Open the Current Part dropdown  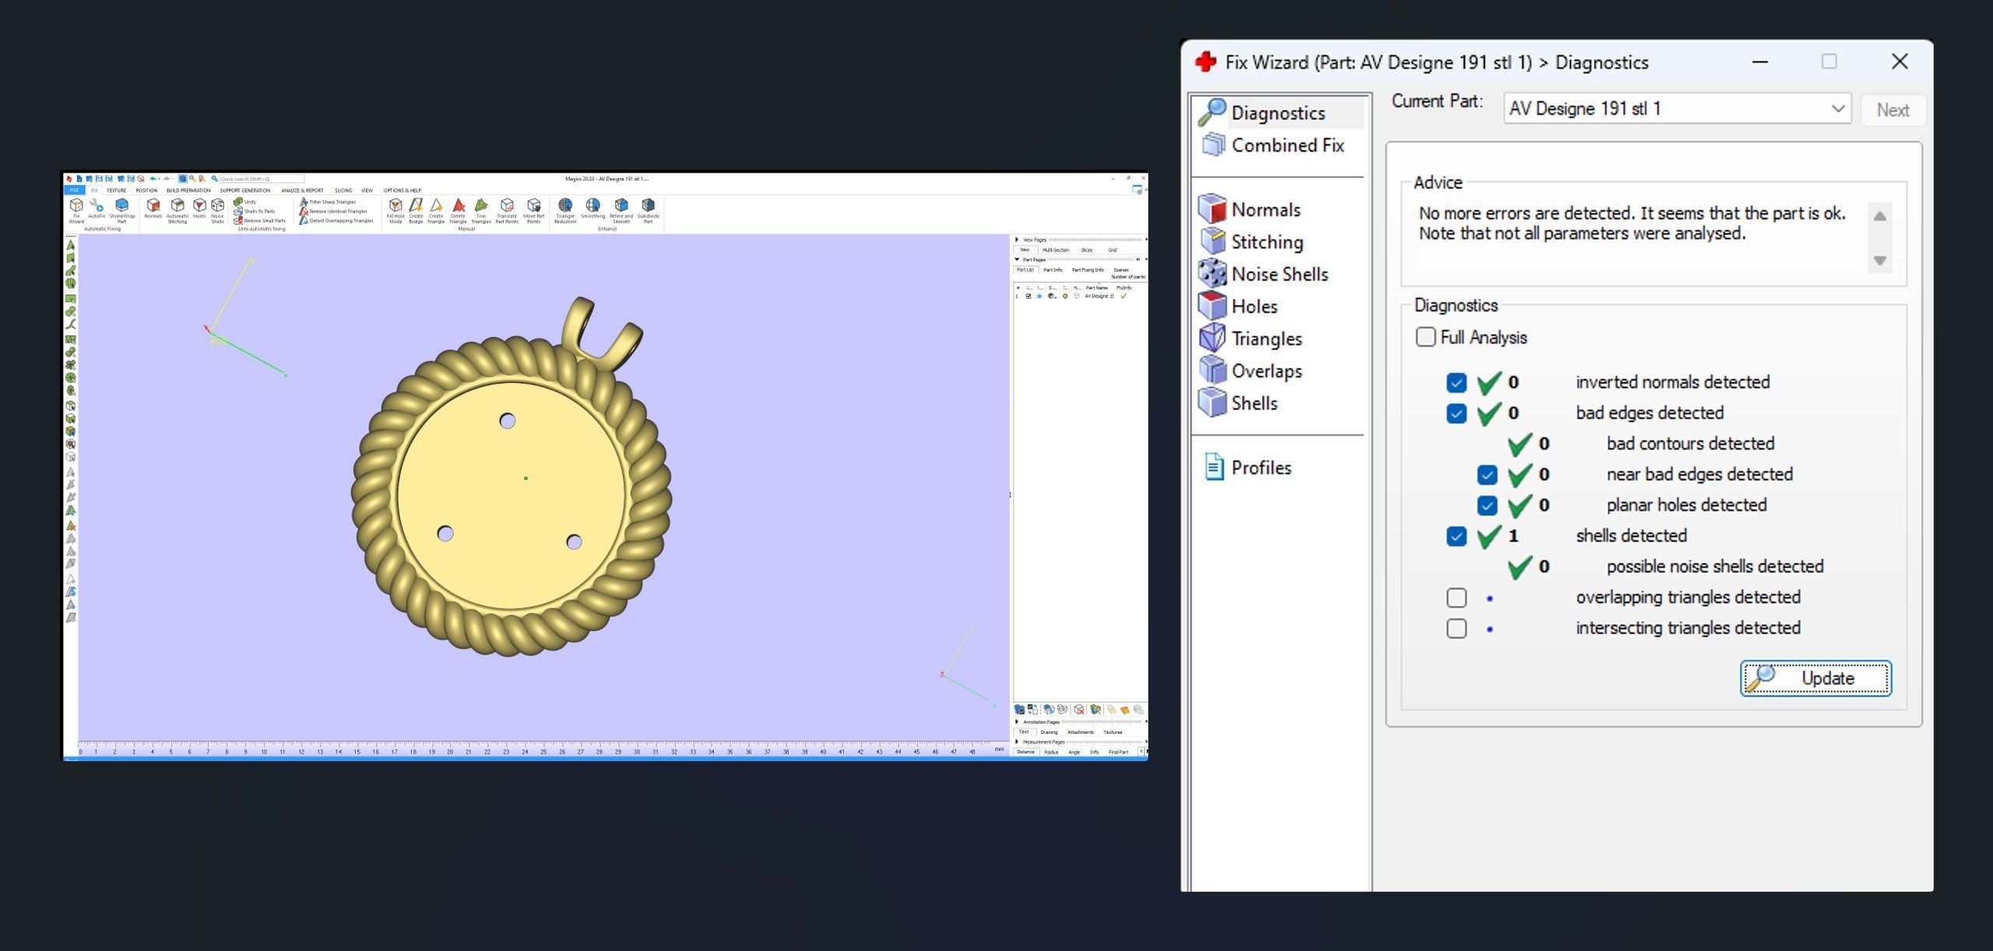point(1838,109)
